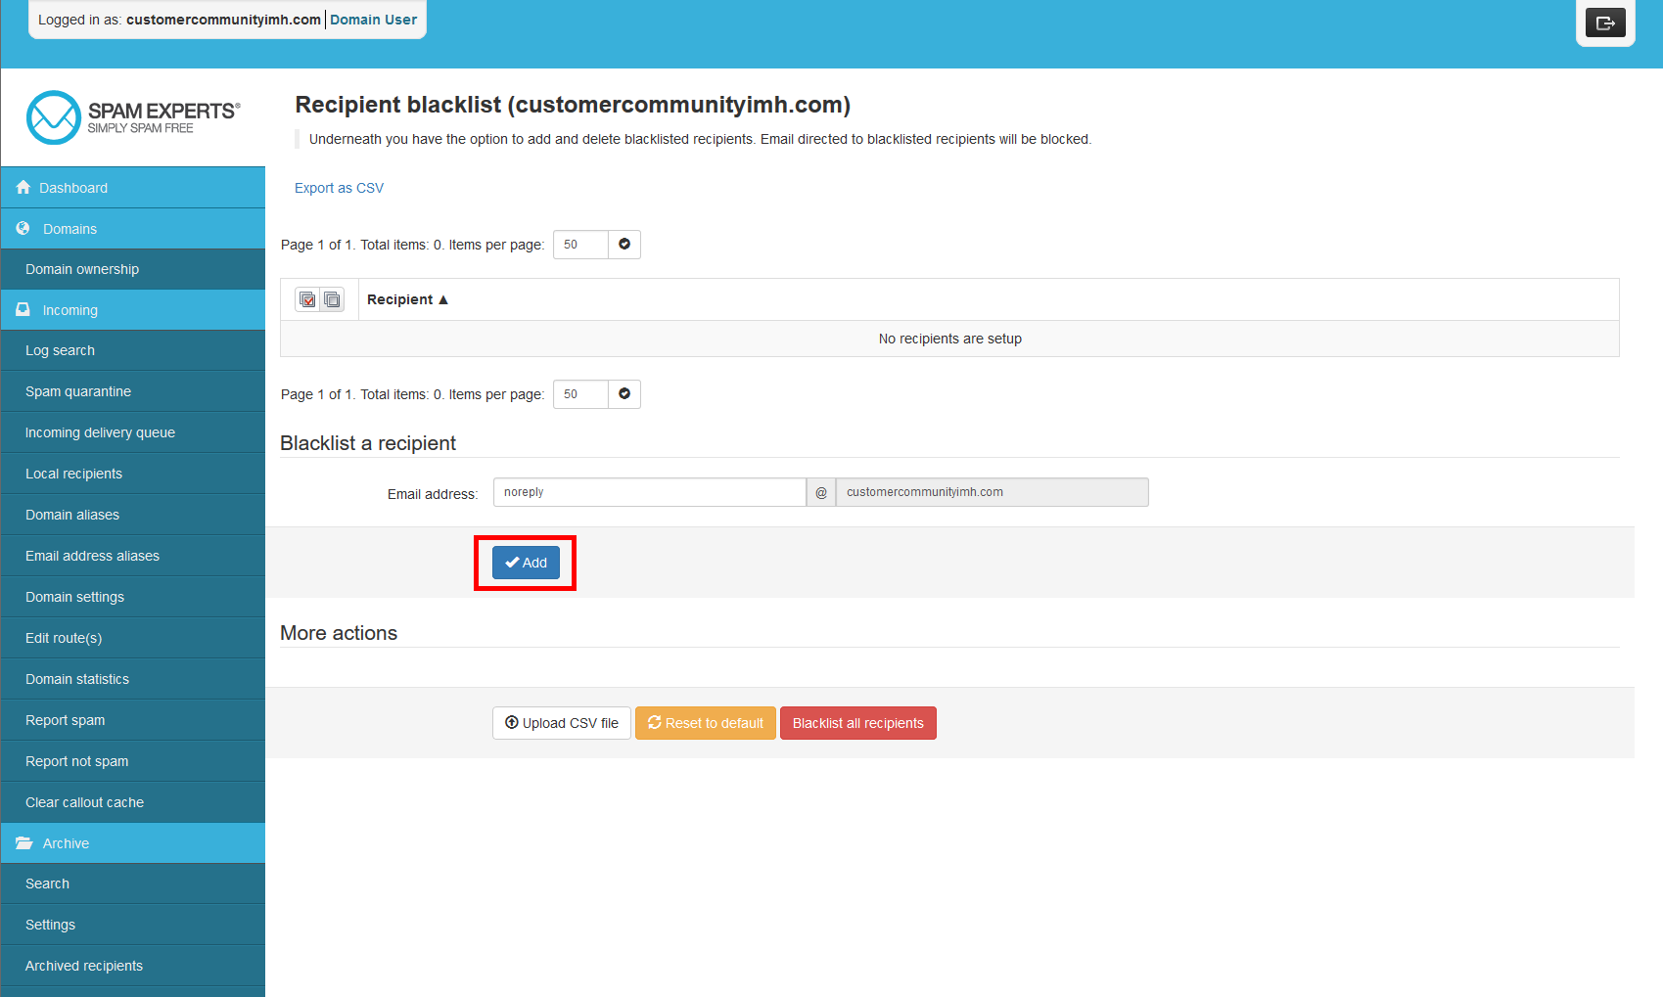Click the Add button
The height and width of the screenshot is (997, 1663).
[526, 563]
